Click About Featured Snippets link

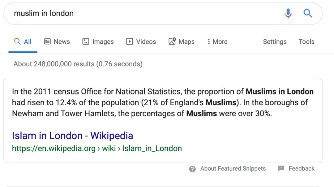(x=233, y=168)
